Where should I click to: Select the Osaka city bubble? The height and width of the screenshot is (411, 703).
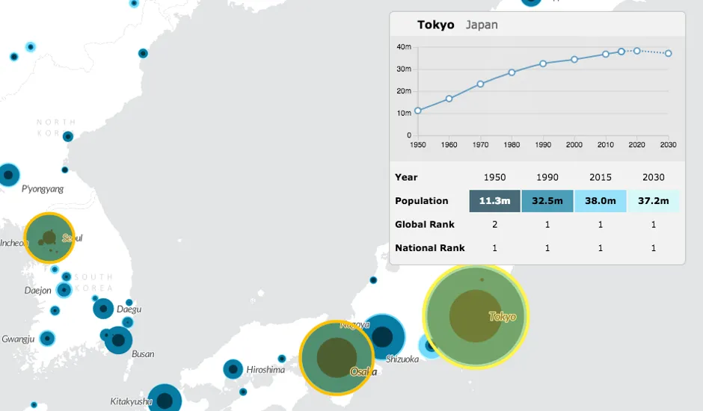point(337,358)
